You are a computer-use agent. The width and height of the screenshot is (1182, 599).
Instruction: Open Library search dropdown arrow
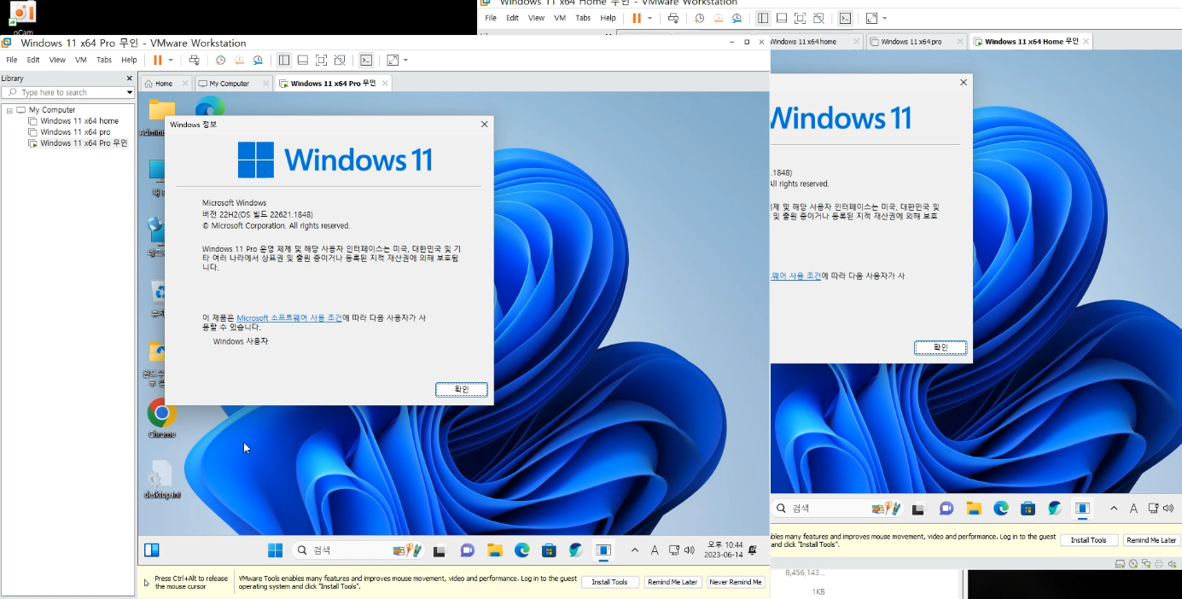(x=130, y=92)
